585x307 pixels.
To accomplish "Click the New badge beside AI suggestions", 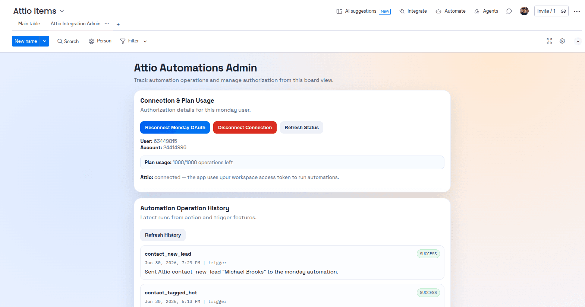I will click(385, 12).
